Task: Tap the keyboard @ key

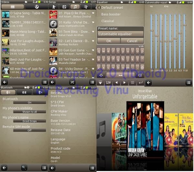Action: [x=142, y=68]
